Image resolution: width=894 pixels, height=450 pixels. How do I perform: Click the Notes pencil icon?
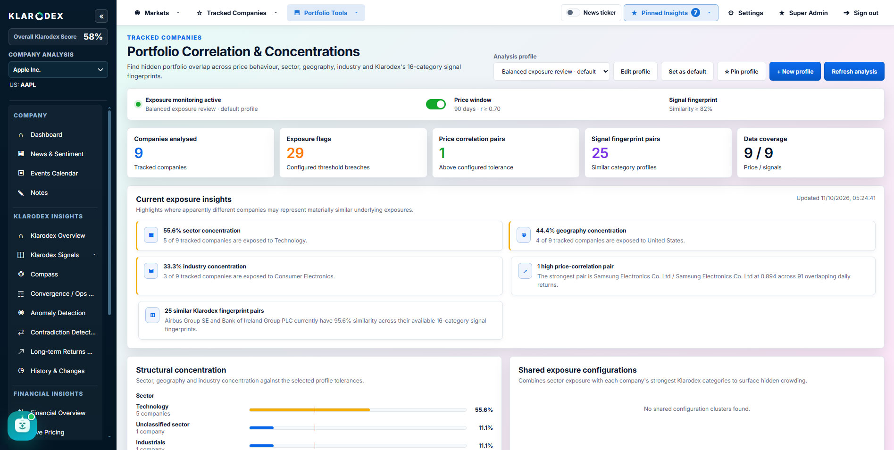[x=21, y=192]
